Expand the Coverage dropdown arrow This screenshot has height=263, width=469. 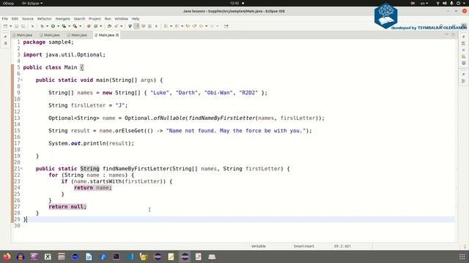click(x=69, y=26)
